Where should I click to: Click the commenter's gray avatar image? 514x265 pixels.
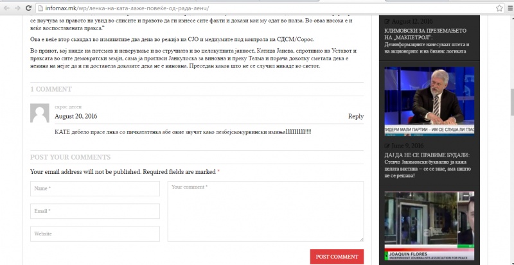click(x=40, y=114)
